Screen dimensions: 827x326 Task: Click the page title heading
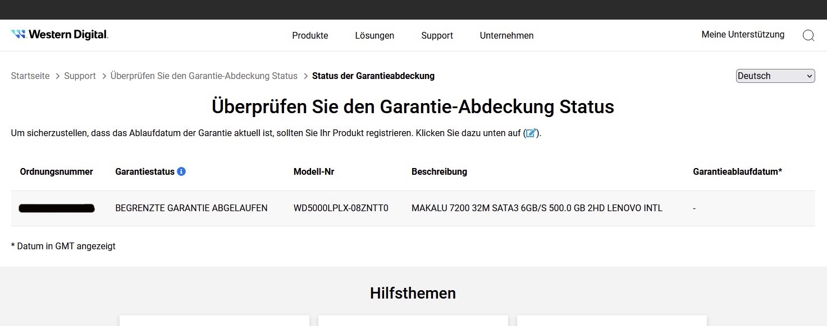tap(413, 106)
